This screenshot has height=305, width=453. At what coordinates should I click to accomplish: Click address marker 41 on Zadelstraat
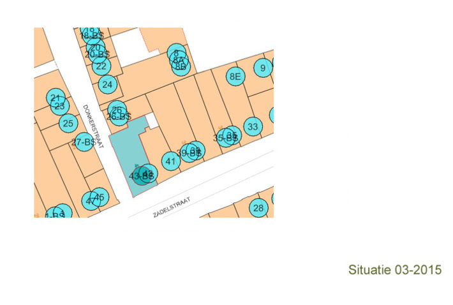coord(170,161)
